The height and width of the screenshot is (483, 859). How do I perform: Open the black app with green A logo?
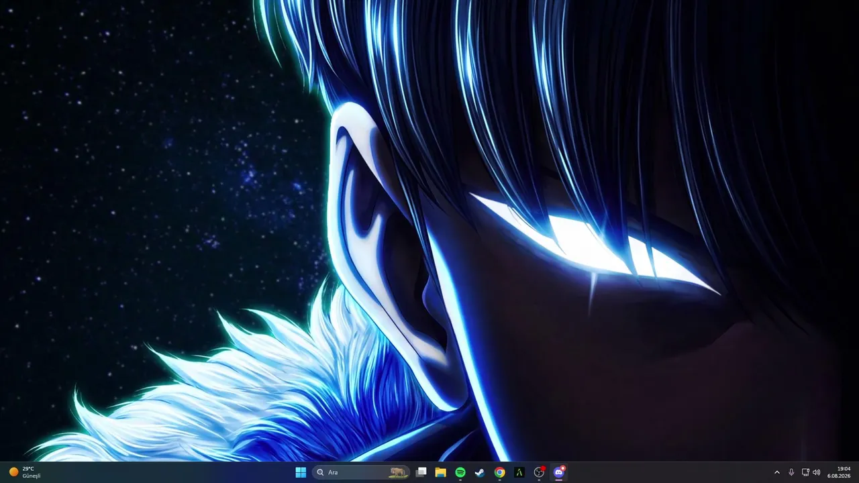click(x=519, y=472)
